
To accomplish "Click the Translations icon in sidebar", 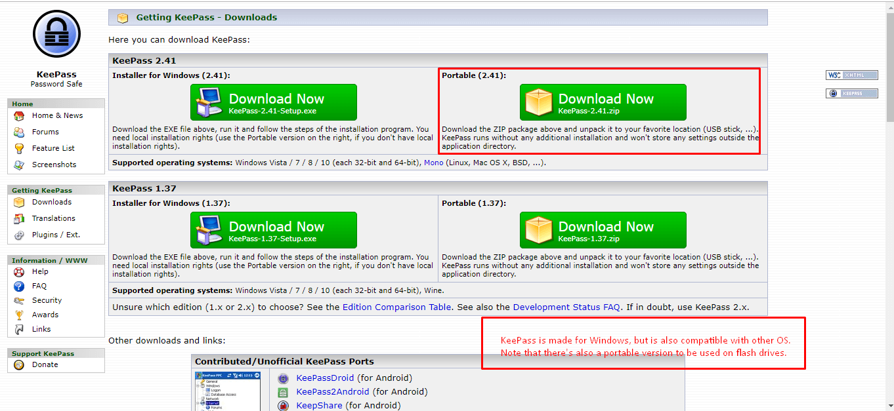I will coord(19,218).
